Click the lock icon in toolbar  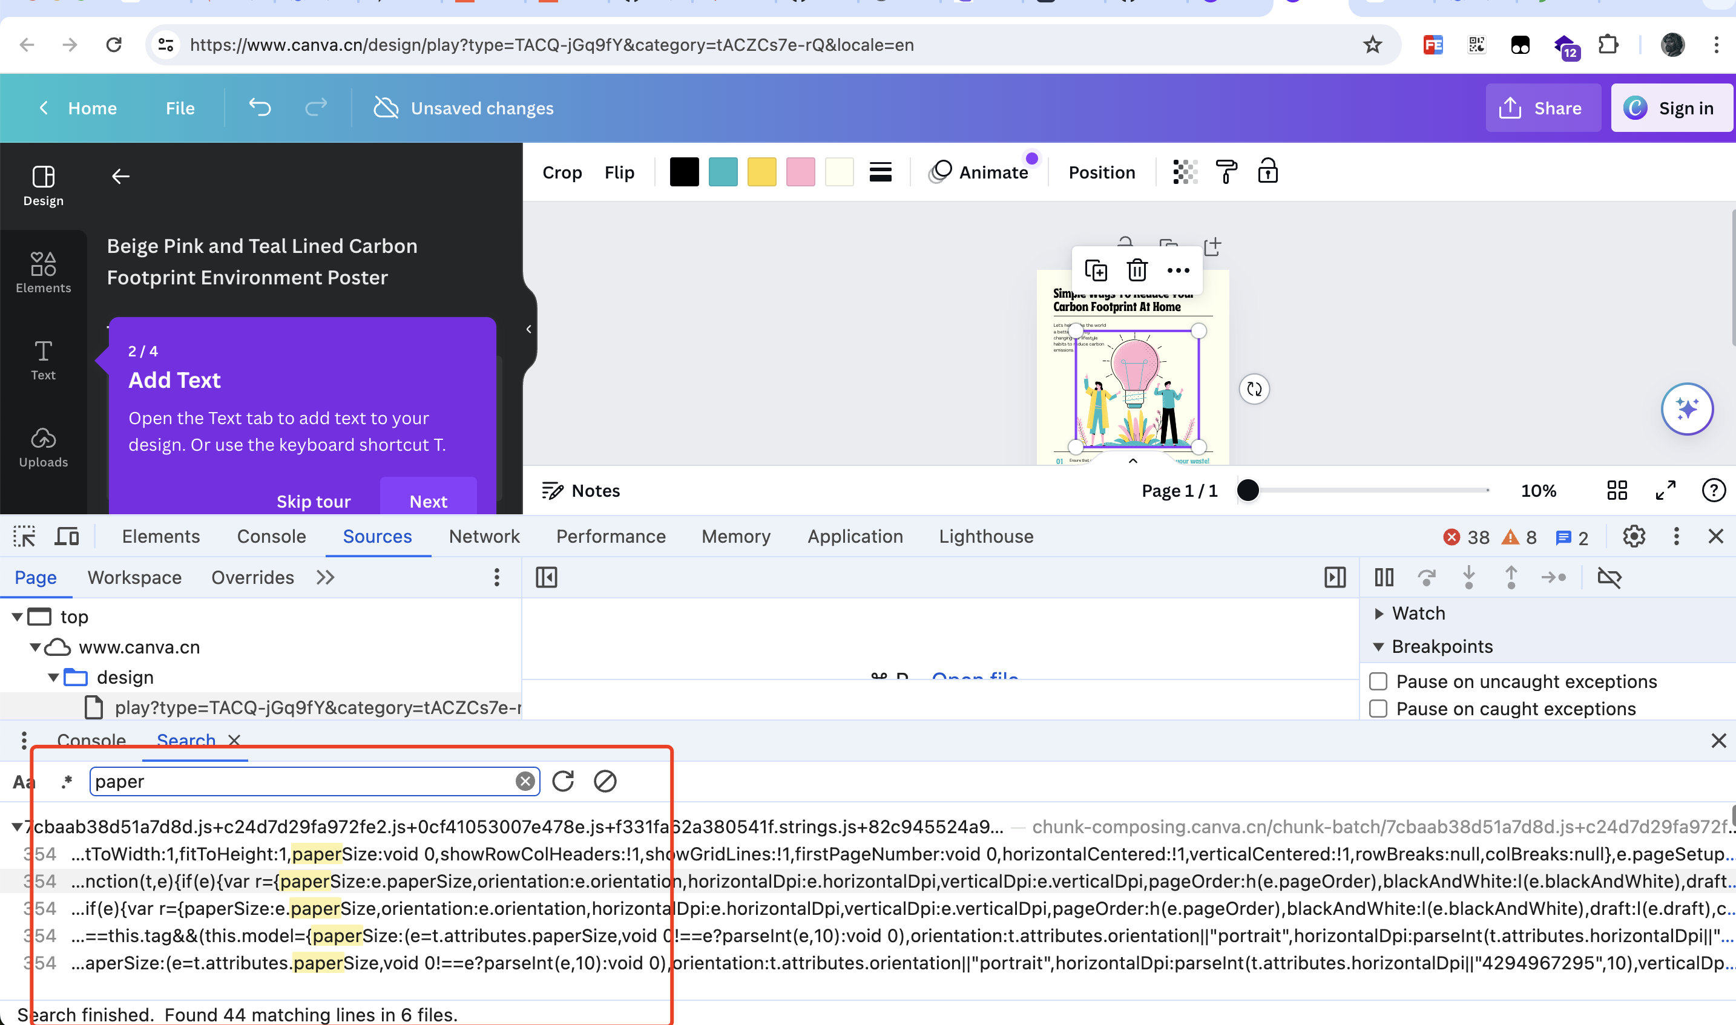[x=1269, y=172]
